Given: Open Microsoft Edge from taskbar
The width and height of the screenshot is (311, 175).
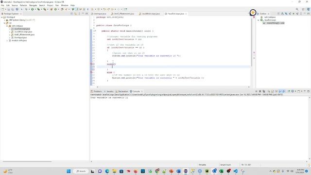Looking at the screenshot, I should (x=107, y=171).
